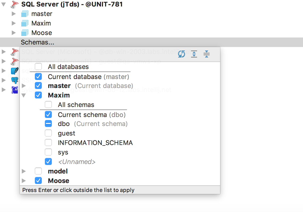Select the "Maxim" database label in the tree
This screenshot has width=303, height=212.
pos(41,23)
